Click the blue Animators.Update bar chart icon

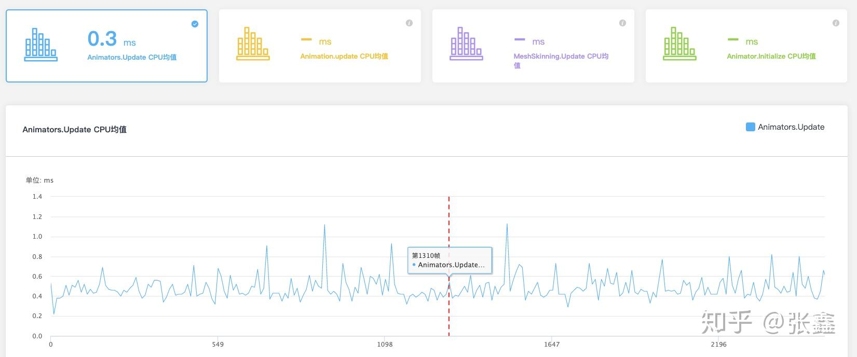click(x=40, y=45)
